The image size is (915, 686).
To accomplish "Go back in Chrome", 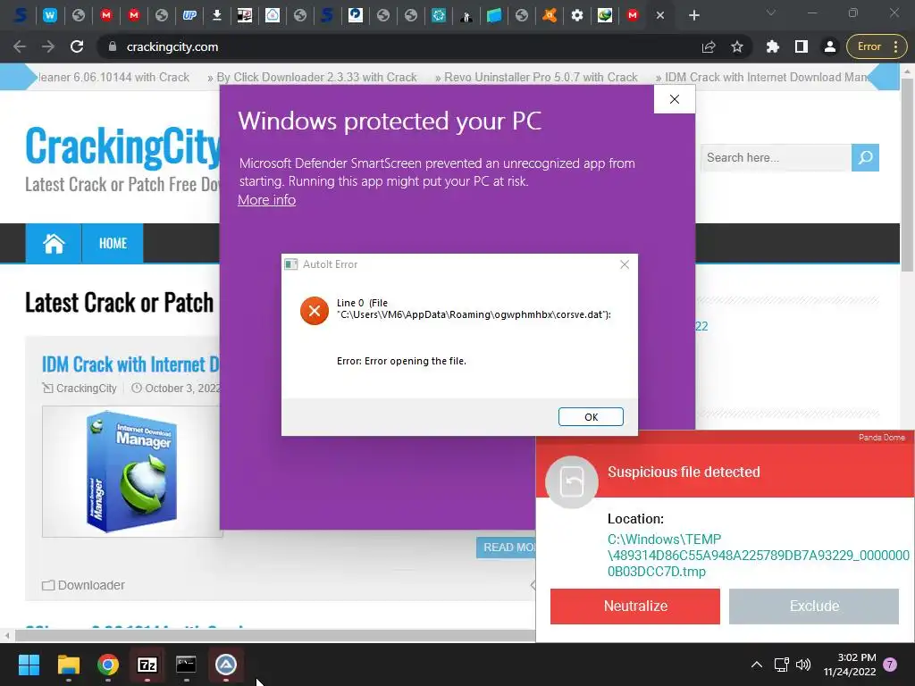I will (20, 46).
